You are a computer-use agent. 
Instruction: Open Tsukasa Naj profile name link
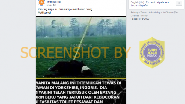click(x=54, y=2)
